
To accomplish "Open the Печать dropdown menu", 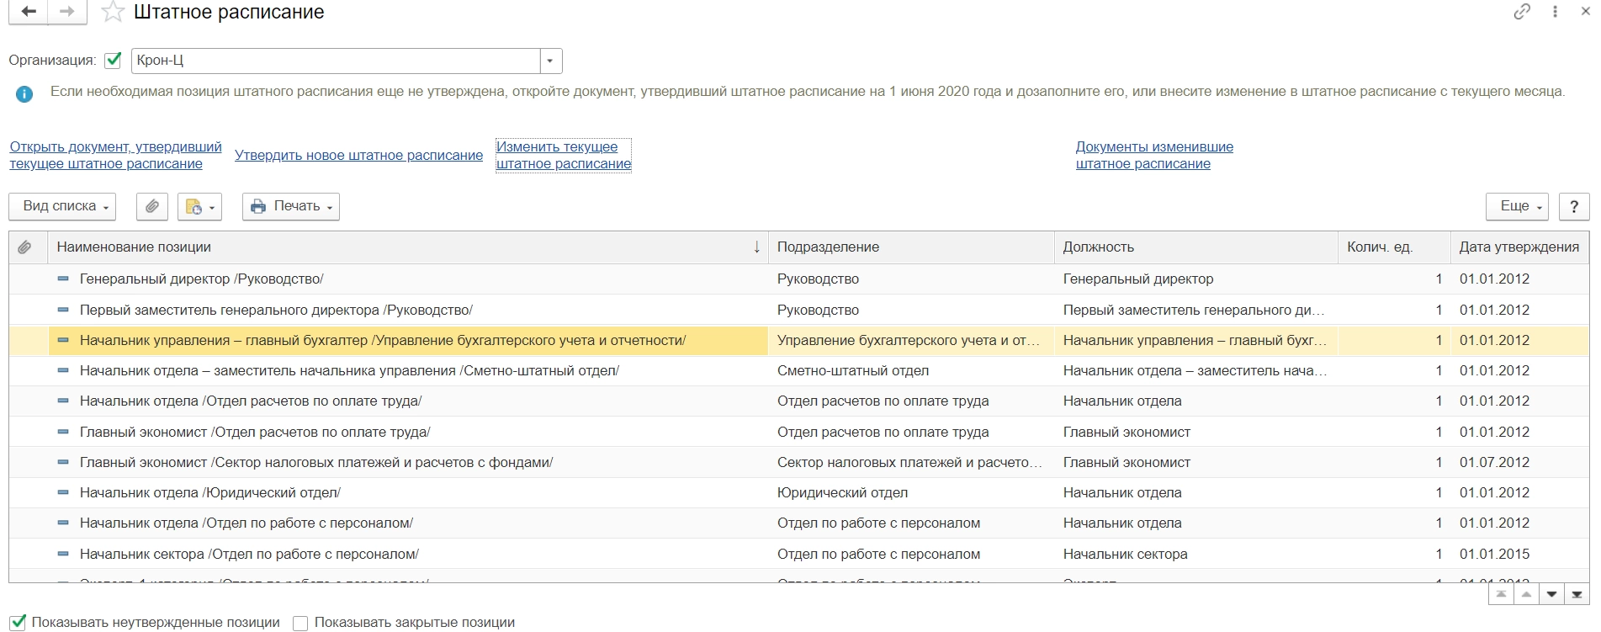I will [291, 206].
